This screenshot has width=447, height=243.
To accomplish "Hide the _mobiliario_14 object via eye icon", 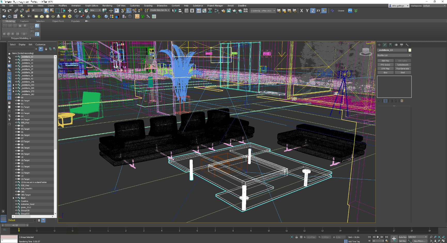I will tap(16, 60).
